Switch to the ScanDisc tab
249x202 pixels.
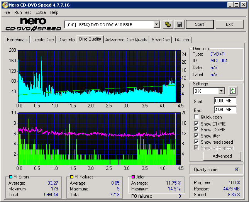161,40
